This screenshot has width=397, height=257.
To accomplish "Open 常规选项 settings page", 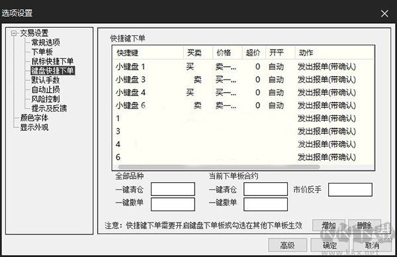I will coord(46,42).
